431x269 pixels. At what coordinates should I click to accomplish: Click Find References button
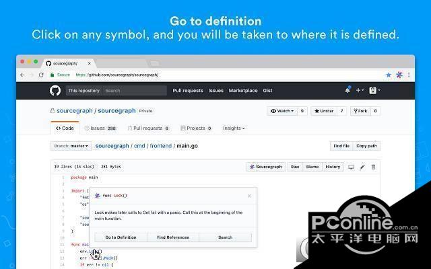tap(173, 237)
